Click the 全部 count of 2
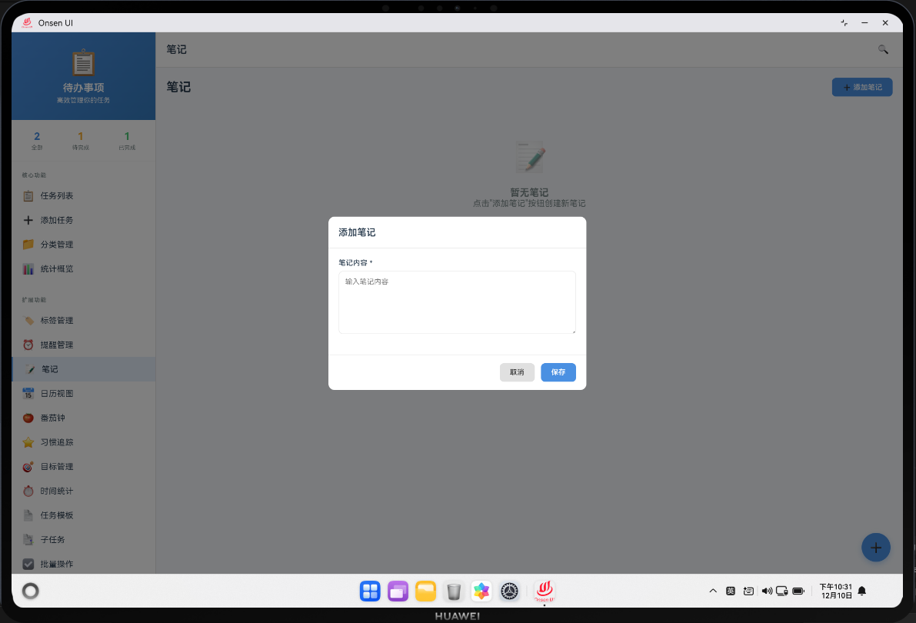 coord(37,140)
